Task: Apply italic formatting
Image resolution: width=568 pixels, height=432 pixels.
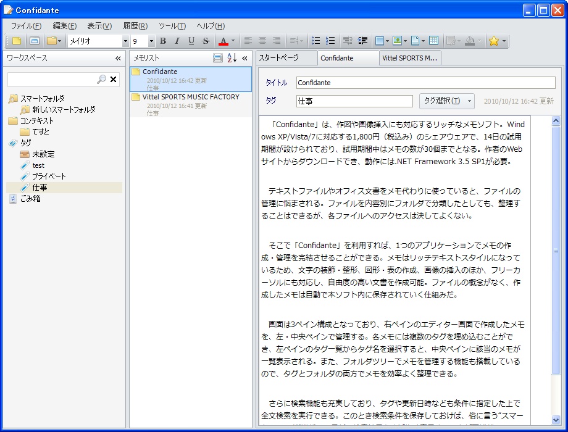Action: 177,40
